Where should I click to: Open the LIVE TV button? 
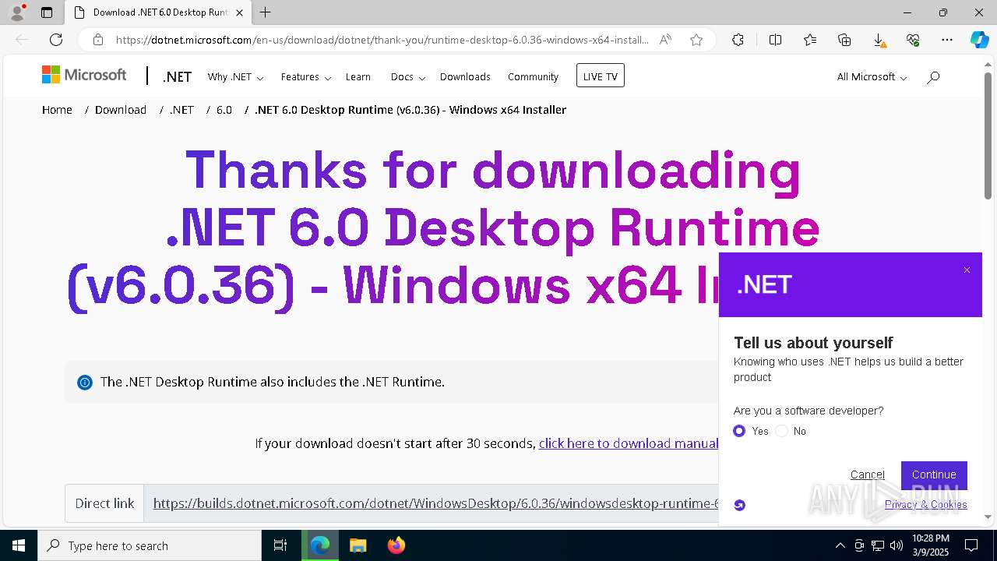600,76
